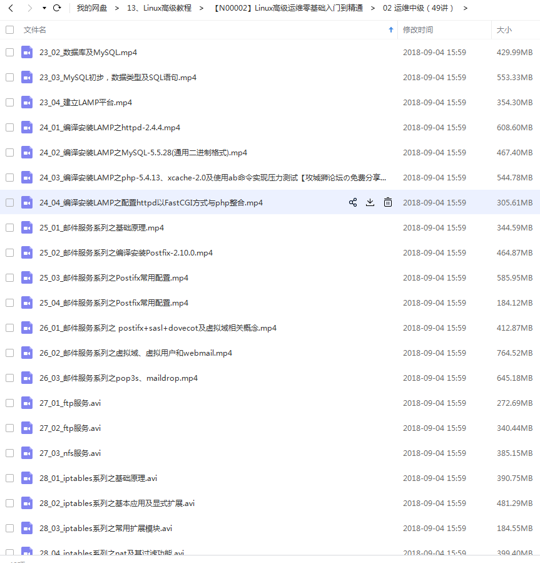Expand the arrow after 13、Linux高级教程 breadcrumb

click(x=201, y=8)
